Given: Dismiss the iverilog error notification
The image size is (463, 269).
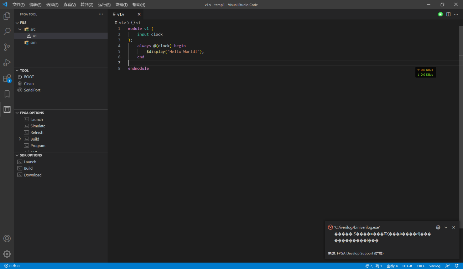Looking at the screenshot, I should (x=453, y=227).
